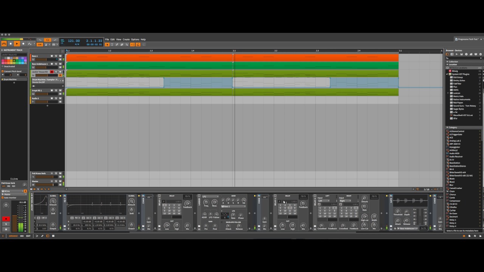Click the global record button
The width and height of the screenshot is (484, 272).
(23, 44)
